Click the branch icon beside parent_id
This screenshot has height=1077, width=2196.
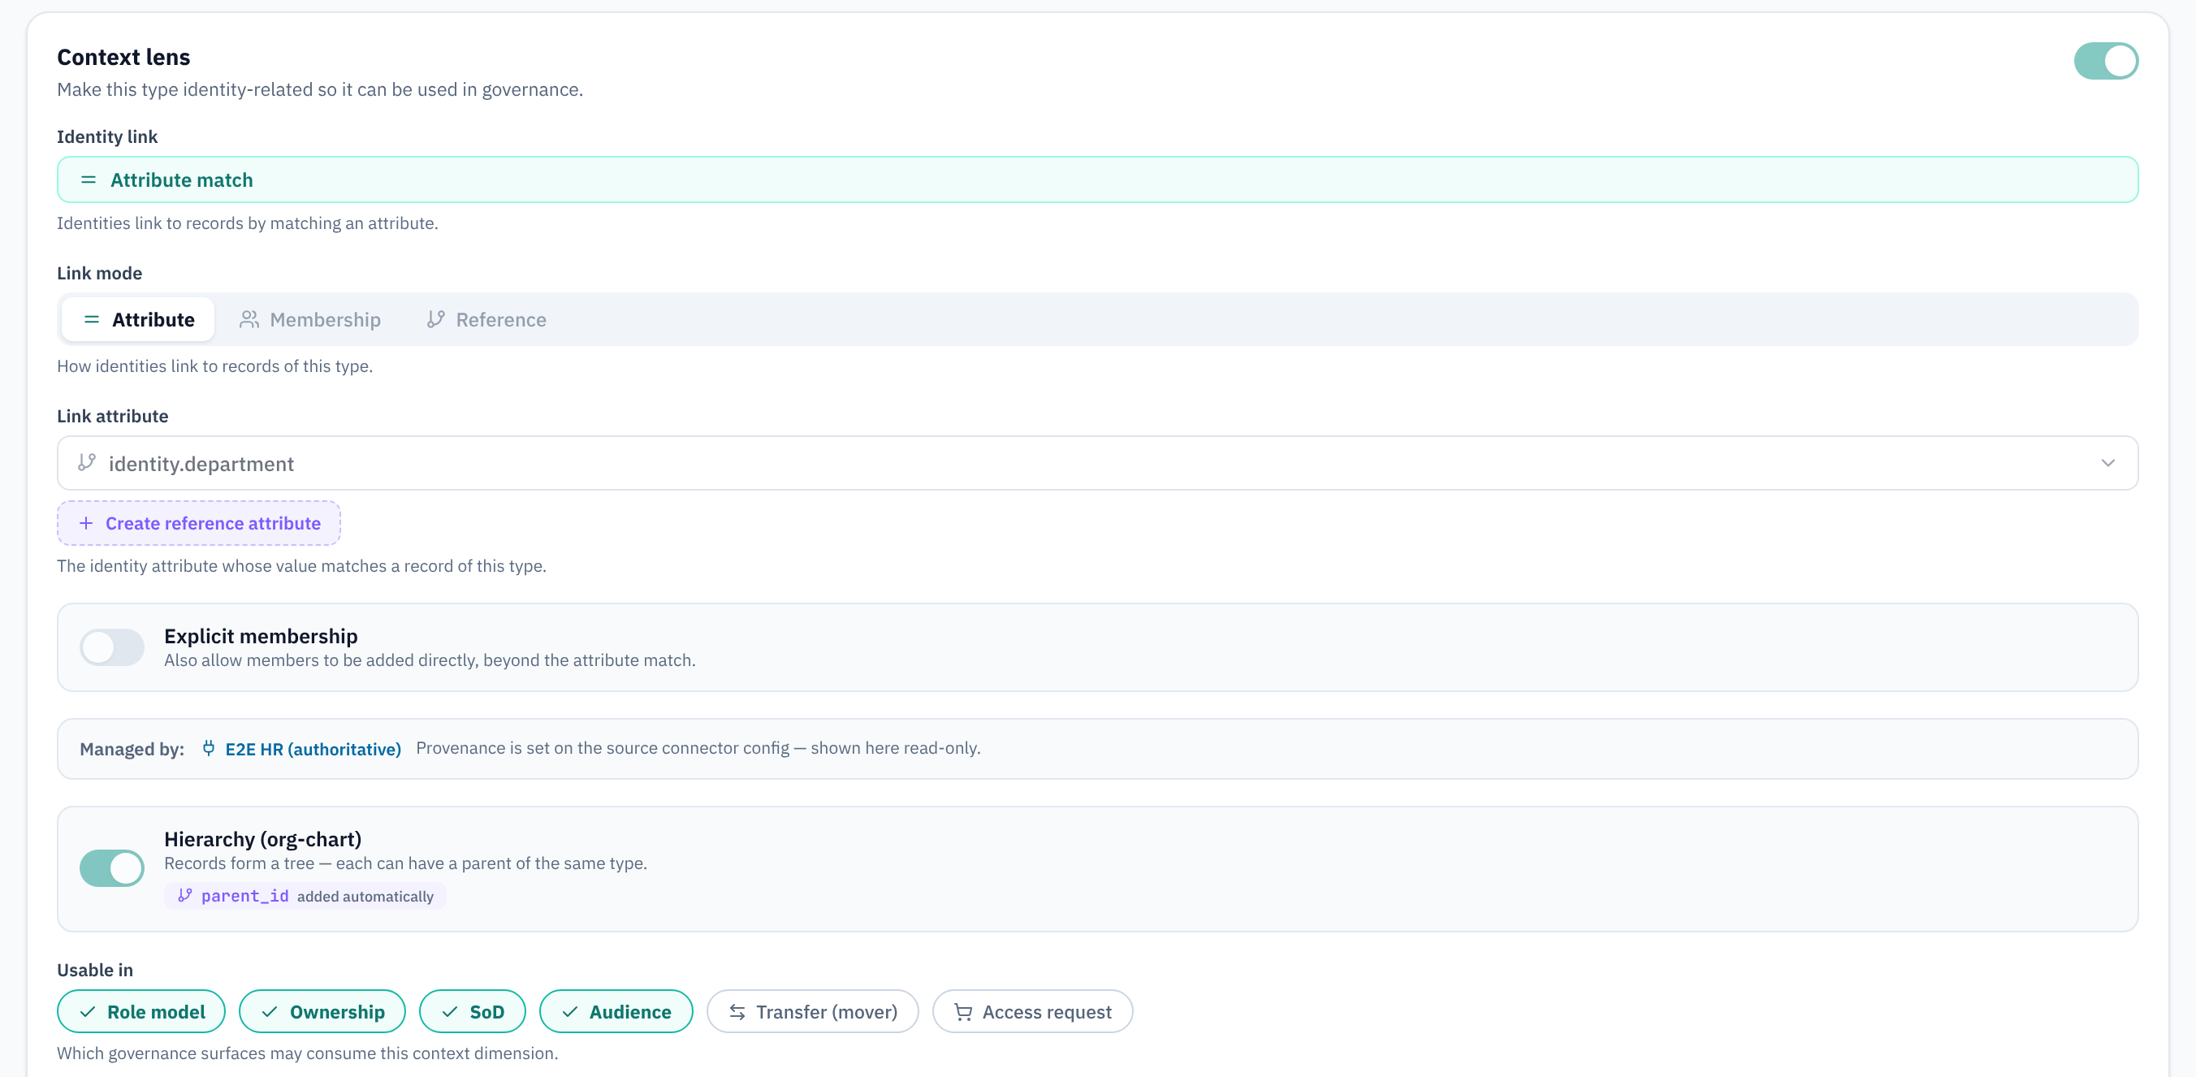coord(184,895)
